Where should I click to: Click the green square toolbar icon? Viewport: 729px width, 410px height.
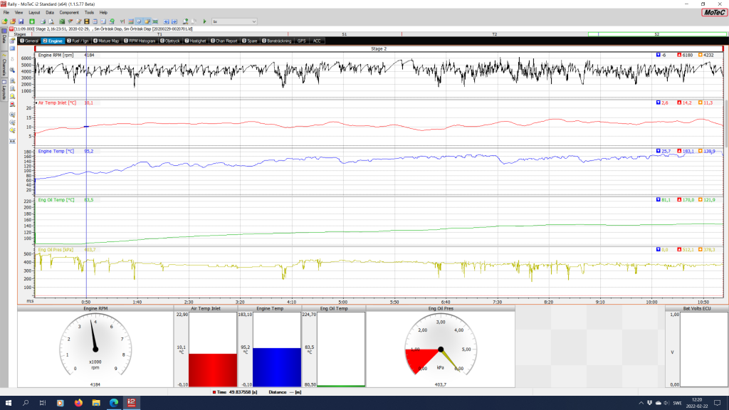pos(32,21)
